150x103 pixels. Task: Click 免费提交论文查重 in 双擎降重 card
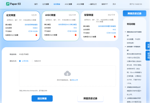(90, 37)
